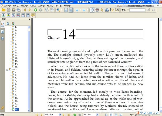Click the zoom in plus button
162x116 pixels.
coord(84,10)
